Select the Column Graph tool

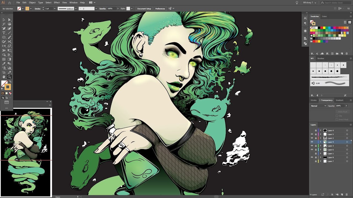[9, 68]
